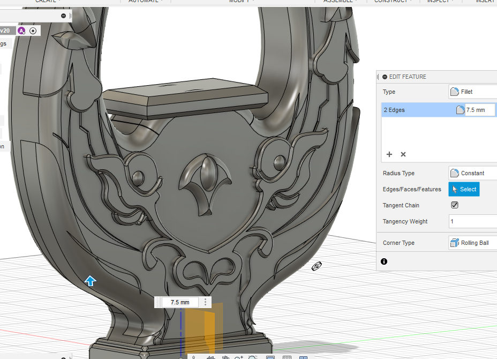Open the MODIFY toolbar menu
The image size is (497, 359).
[x=242, y=1]
